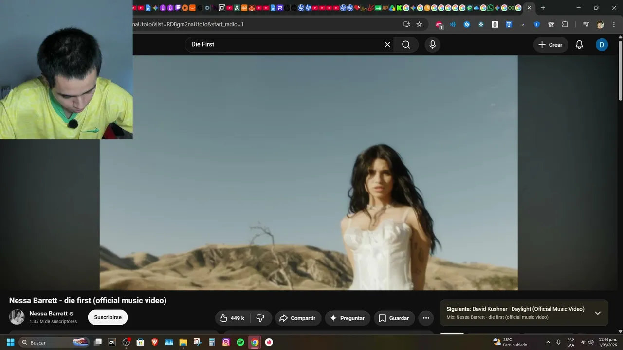Open the Snipping Tool taskbar icon

(x=198, y=342)
